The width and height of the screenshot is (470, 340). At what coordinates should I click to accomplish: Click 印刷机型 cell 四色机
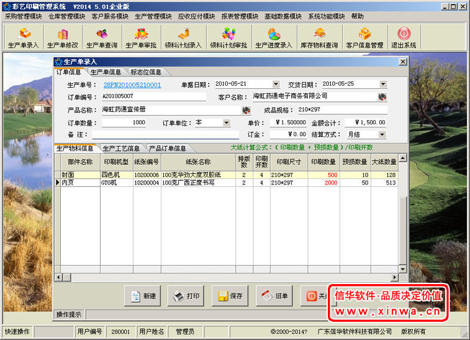click(117, 175)
